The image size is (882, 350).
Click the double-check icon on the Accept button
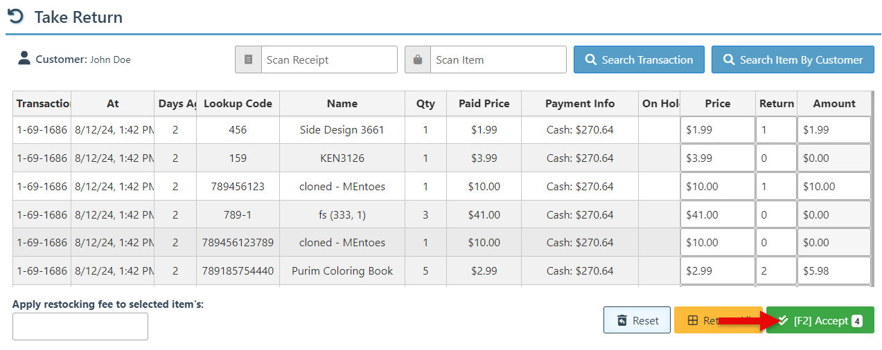coord(783,320)
